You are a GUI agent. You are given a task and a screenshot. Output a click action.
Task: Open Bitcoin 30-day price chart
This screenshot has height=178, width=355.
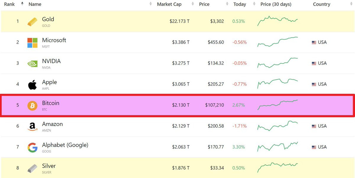click(278, 105)
